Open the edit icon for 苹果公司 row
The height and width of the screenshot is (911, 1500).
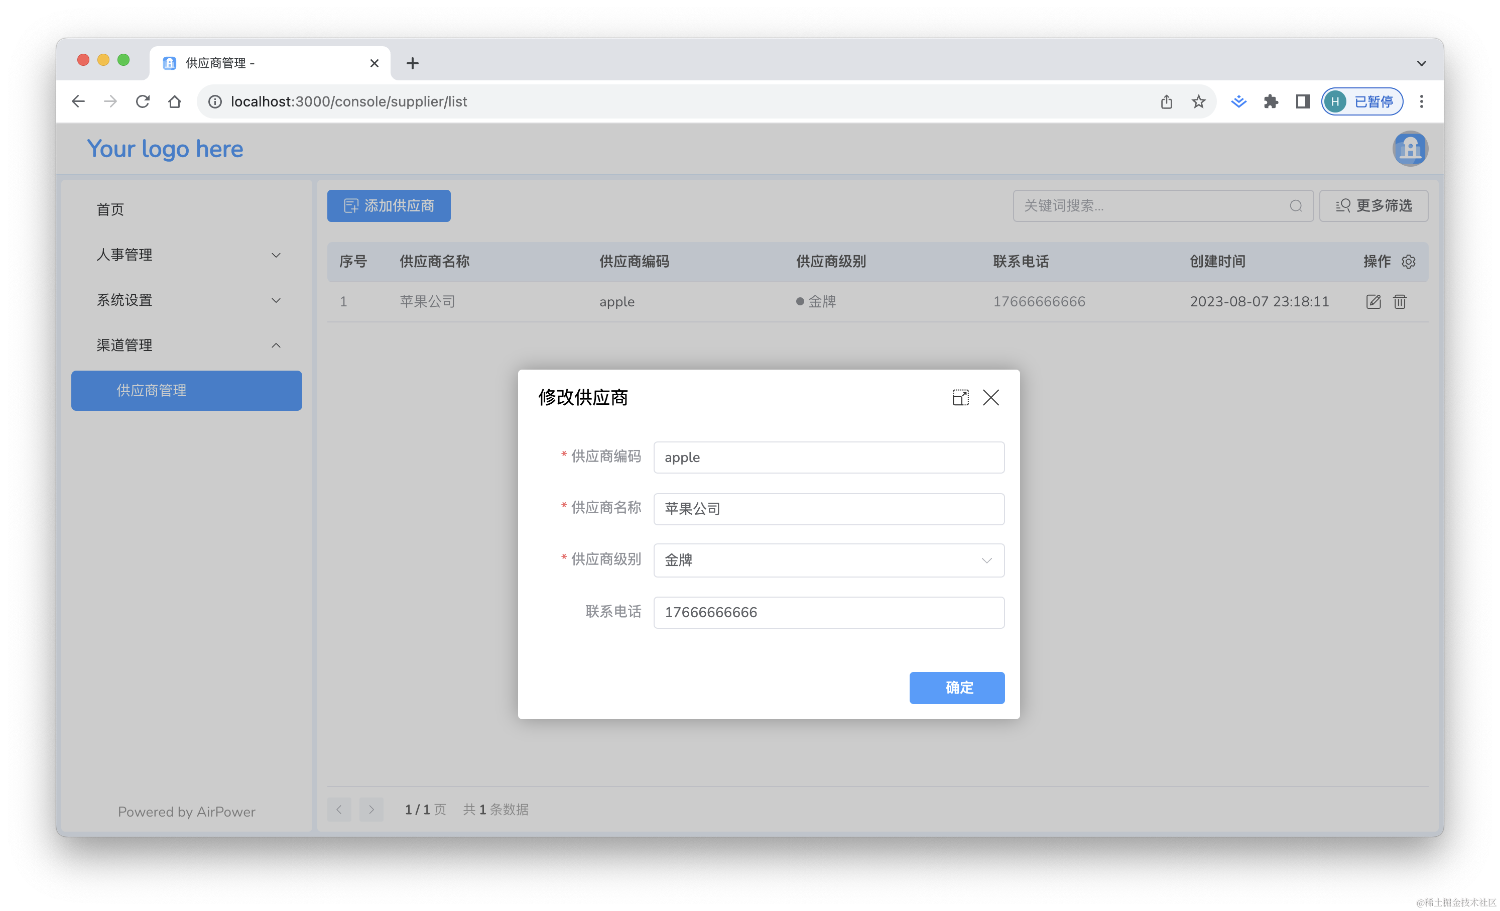click(1373, 301)
